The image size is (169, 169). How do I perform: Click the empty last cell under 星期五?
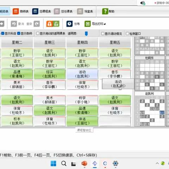coord(115,121)
